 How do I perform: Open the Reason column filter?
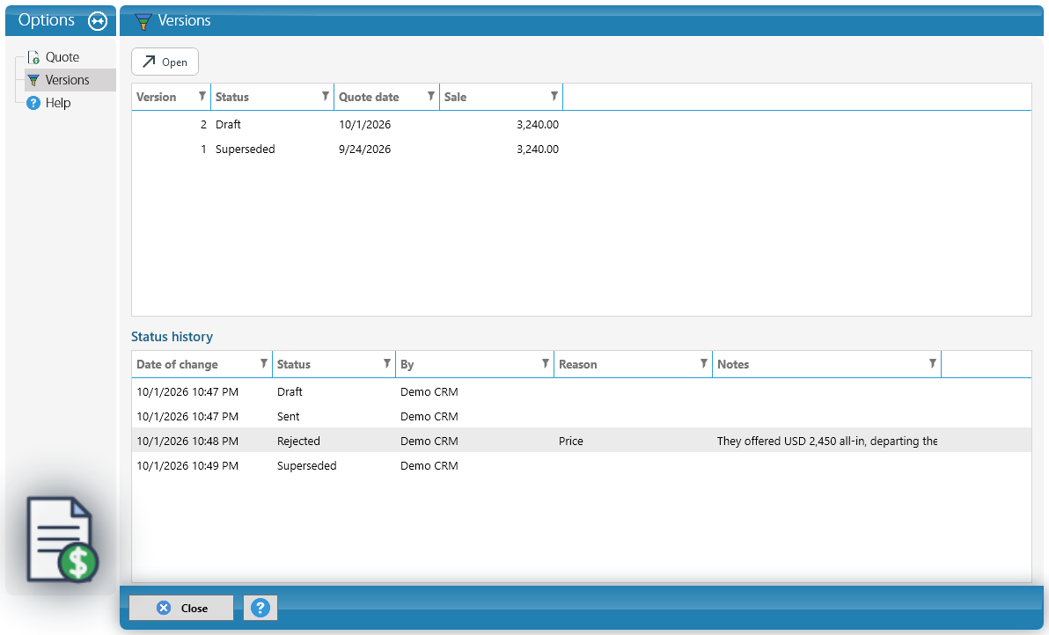coord(704,363)
